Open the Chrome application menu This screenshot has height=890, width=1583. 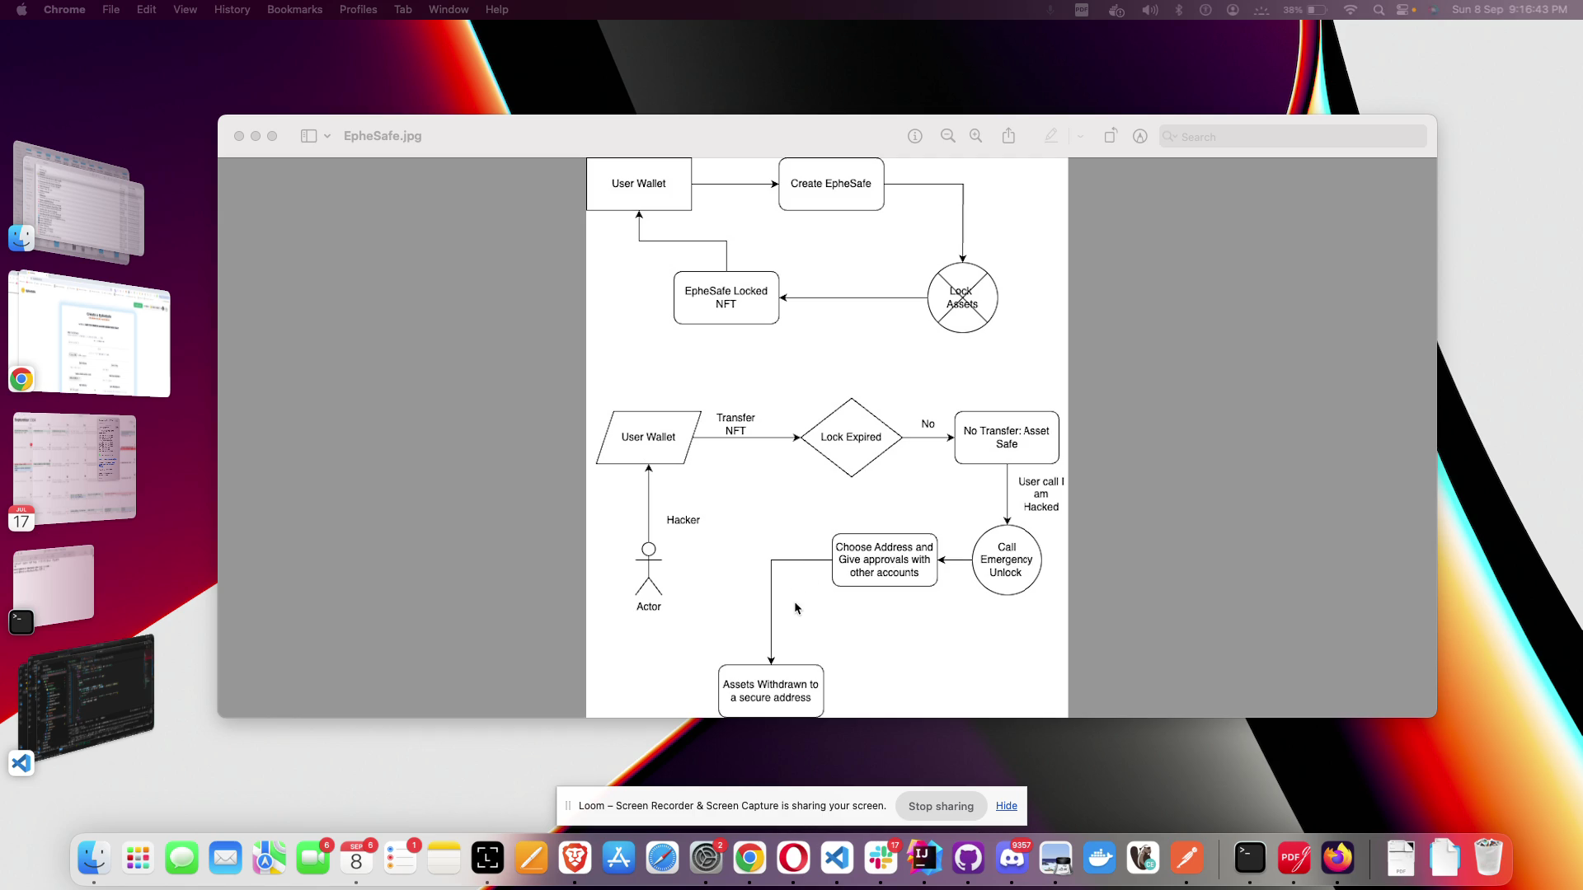(64, 10)
